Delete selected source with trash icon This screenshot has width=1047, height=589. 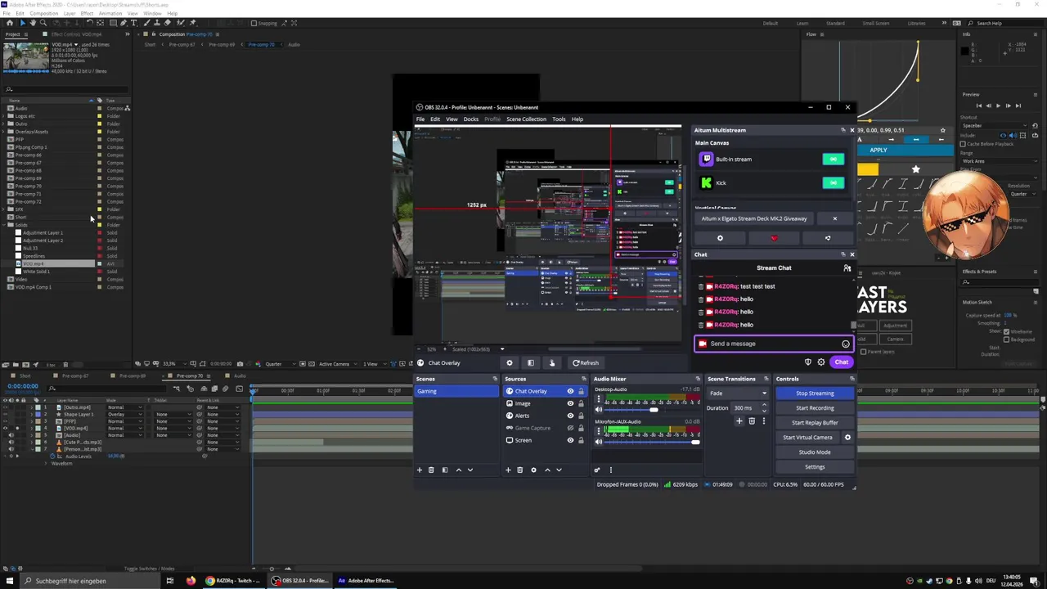(519, 470)
